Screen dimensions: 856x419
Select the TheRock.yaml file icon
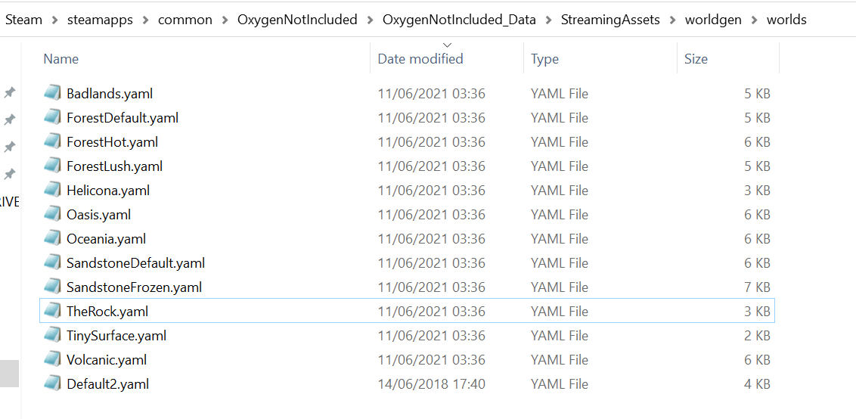52,311
